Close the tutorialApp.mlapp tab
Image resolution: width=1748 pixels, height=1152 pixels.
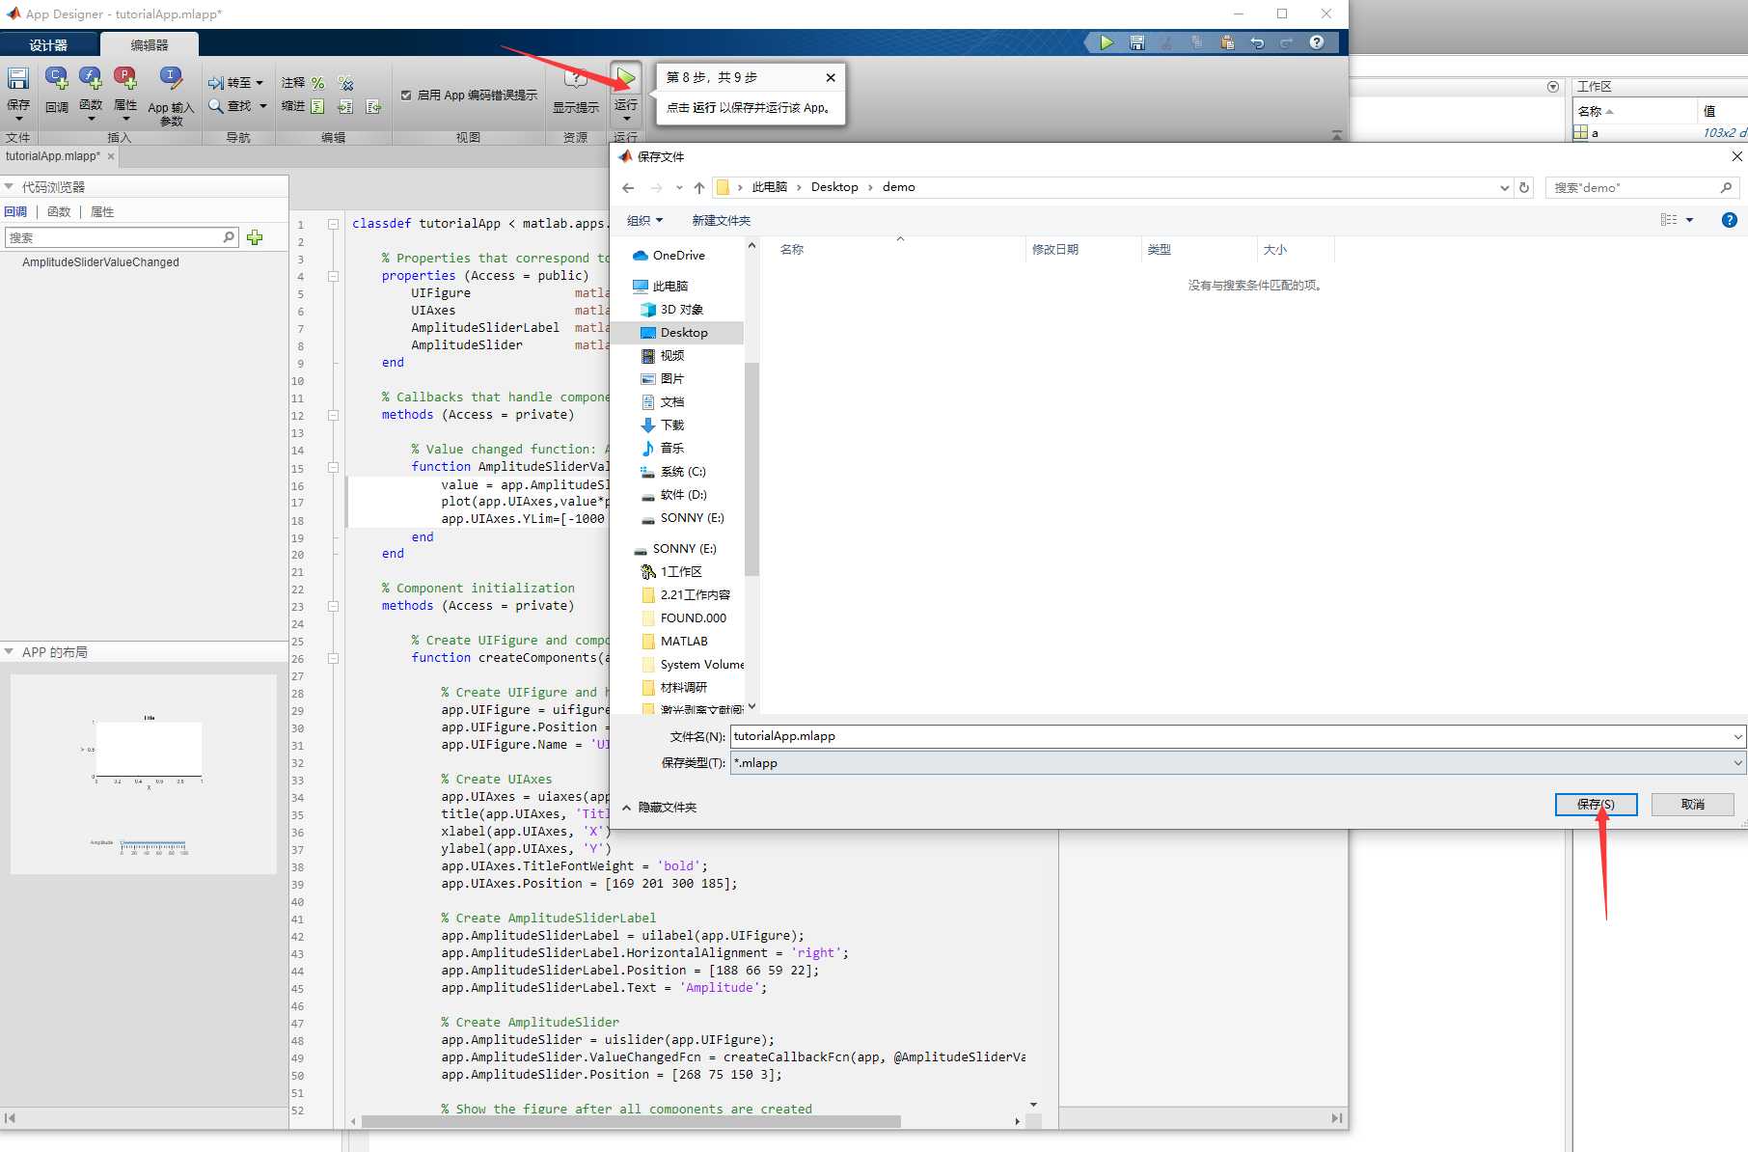[111, 156]
